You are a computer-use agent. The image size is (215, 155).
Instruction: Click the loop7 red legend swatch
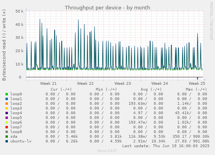pos(7,127)
